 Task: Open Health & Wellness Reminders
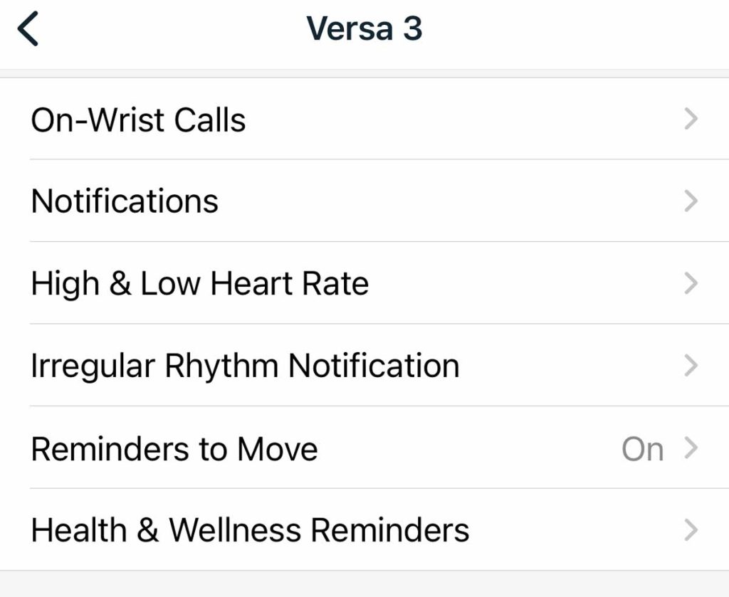coord(250,530)
